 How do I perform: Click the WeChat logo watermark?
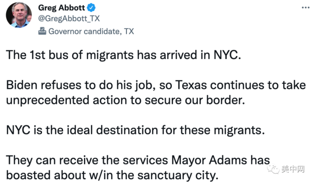(x=273, y=169)
